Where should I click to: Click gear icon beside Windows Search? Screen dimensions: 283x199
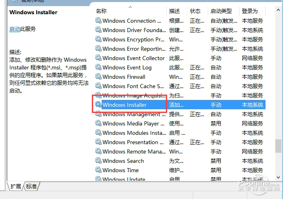pyautogui.click(x=98, y=161)
